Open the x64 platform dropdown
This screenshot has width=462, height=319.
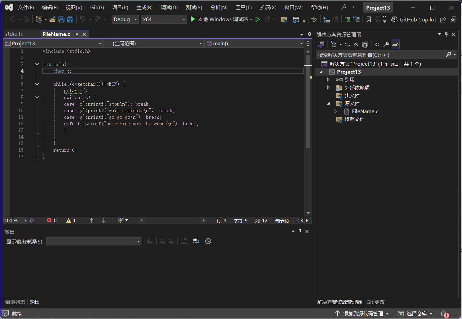(164, 19)
